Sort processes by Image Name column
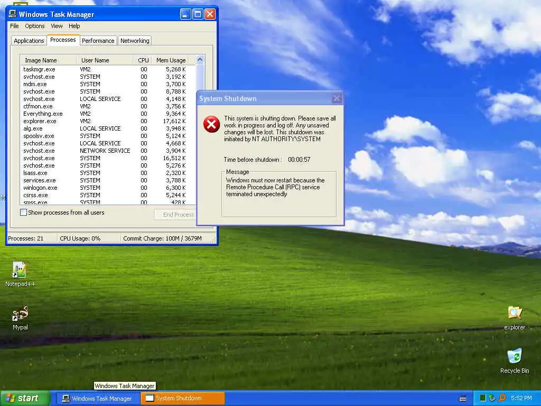 [48, 60]
